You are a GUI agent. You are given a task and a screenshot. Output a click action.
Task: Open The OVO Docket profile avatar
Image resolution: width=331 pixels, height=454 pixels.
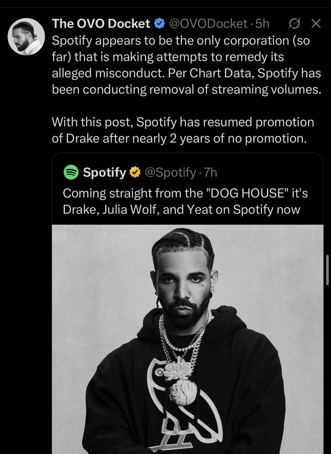coord(26,37)
